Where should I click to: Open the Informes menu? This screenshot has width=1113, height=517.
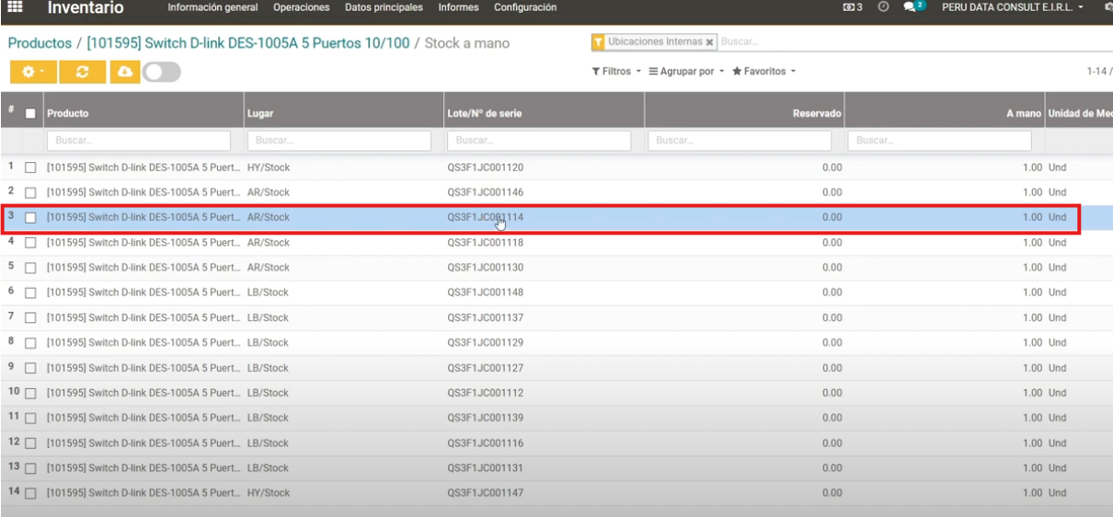[458, 7]
